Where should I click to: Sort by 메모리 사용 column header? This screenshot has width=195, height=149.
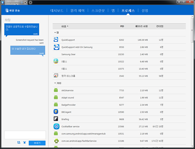point(142,26)
